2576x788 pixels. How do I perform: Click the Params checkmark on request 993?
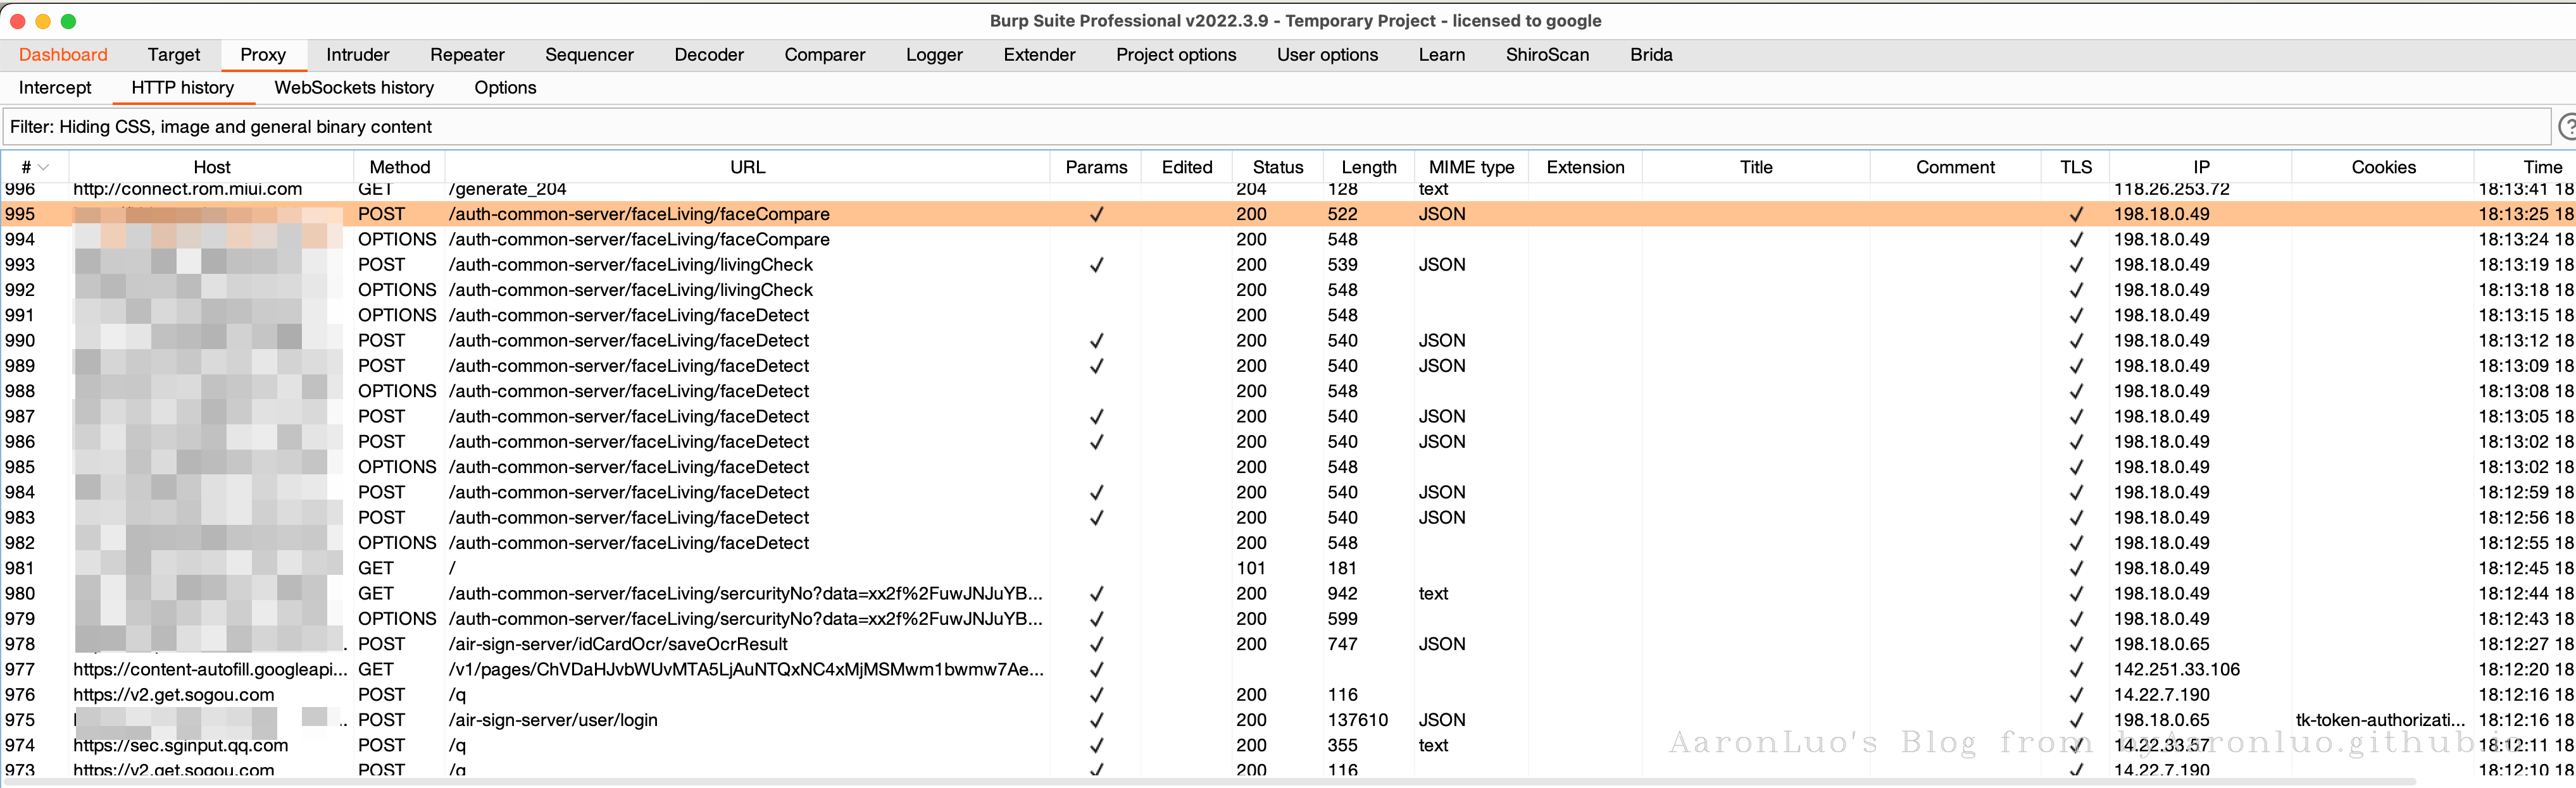[x=1096, y=264]
